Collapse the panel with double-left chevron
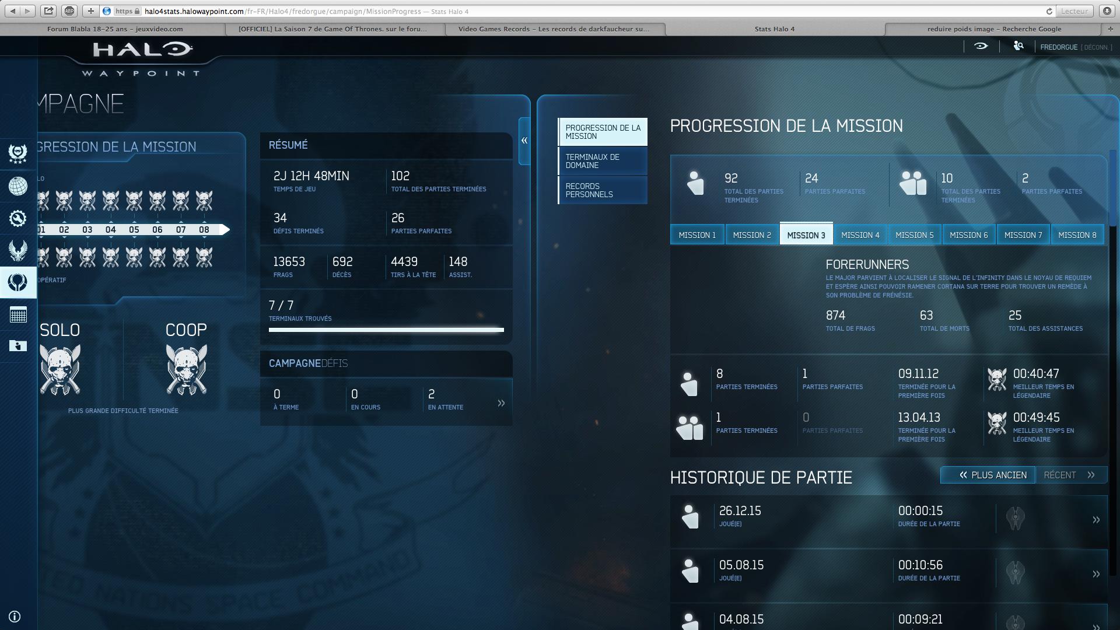1120x630 pixels. (x=524, y=141)
